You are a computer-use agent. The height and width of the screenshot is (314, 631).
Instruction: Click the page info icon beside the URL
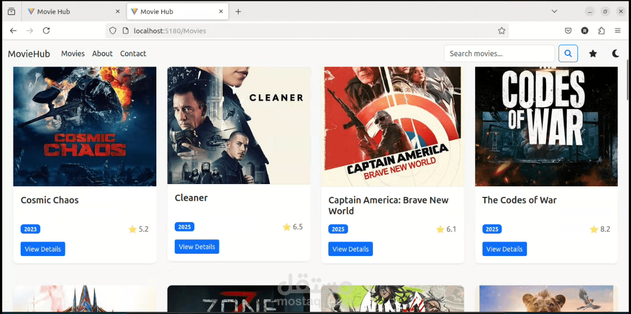[125, 31]
